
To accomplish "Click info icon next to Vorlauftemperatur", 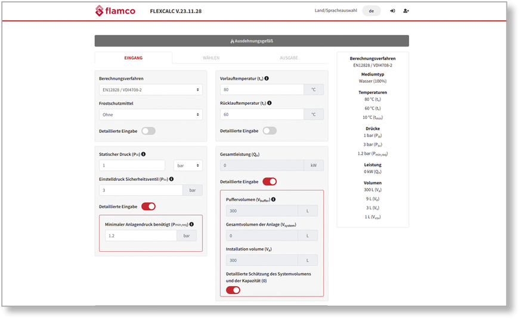I will (267, 79).
